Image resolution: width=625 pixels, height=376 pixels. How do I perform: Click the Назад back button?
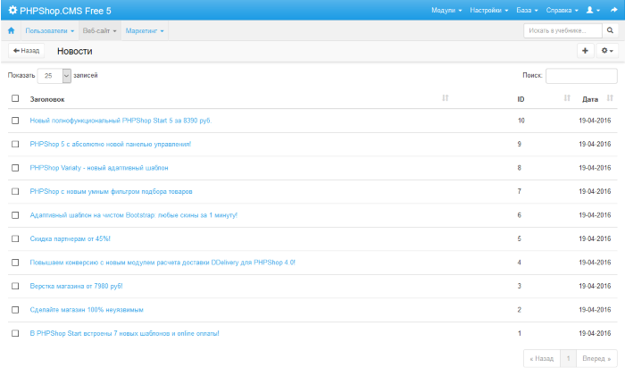click(x=26, y=51)
